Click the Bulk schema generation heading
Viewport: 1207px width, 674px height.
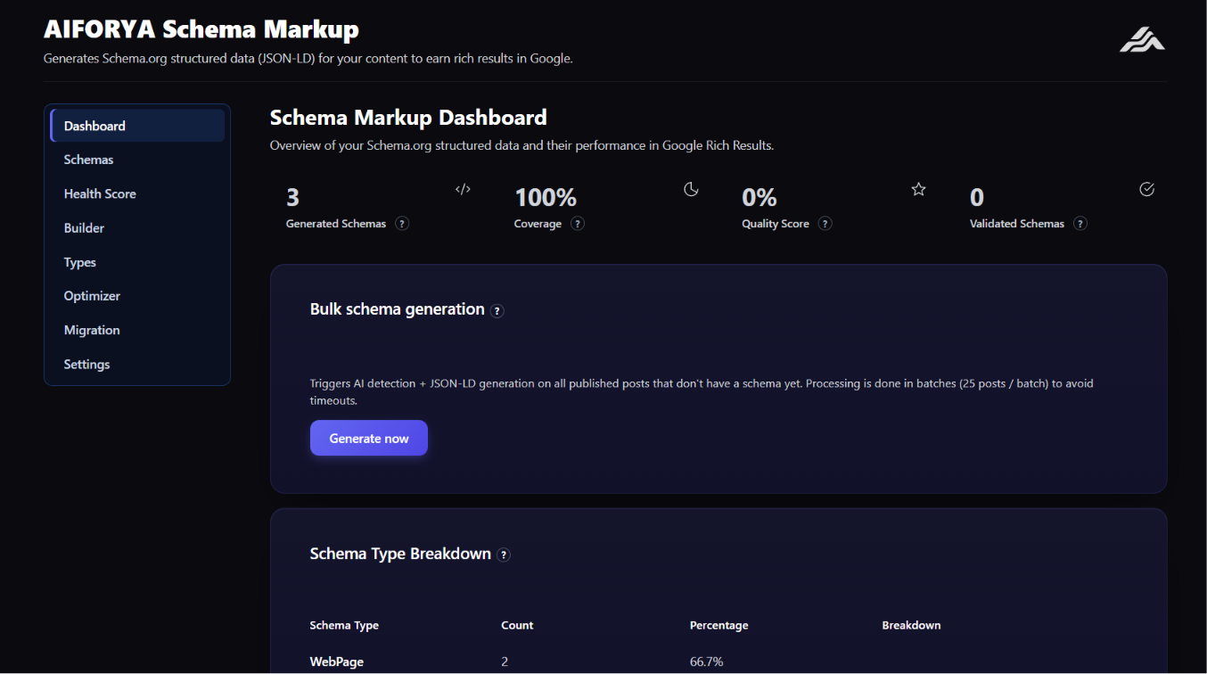[398, 309]
